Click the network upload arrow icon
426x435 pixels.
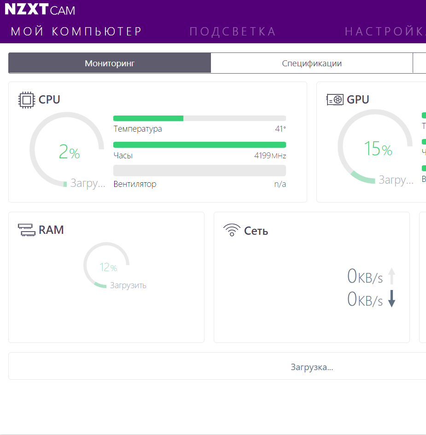pos(391,277)
